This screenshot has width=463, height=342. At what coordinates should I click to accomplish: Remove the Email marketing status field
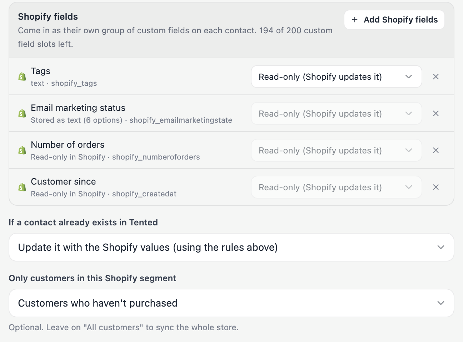pyautogui.click(x=436, y=113)
